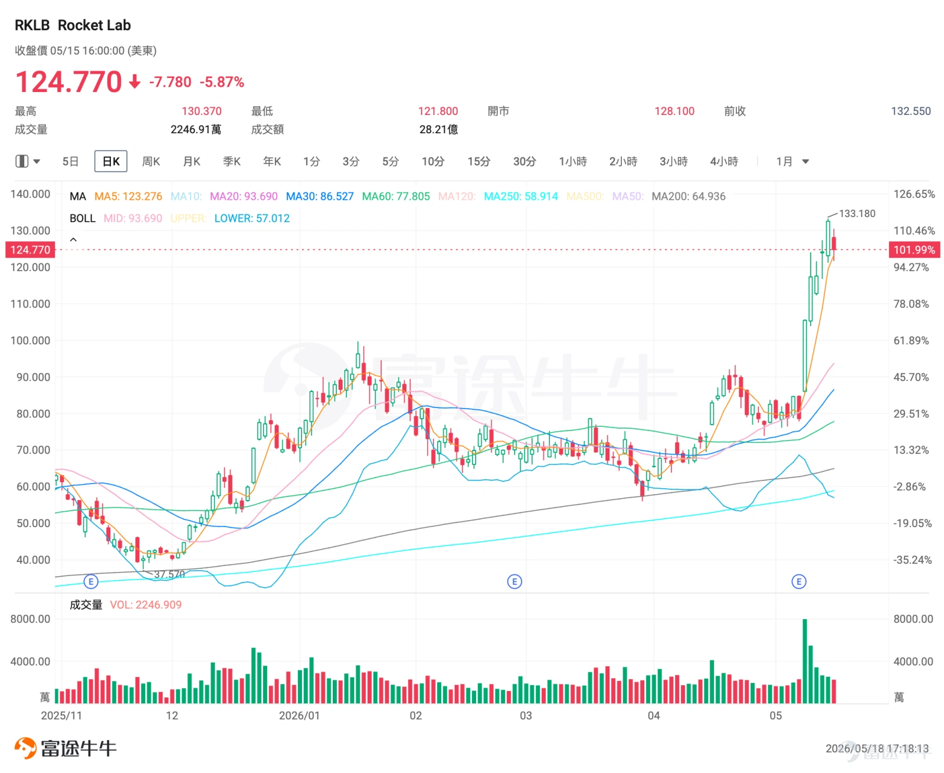Open the 1月 period dropdown

click(792, 162)
